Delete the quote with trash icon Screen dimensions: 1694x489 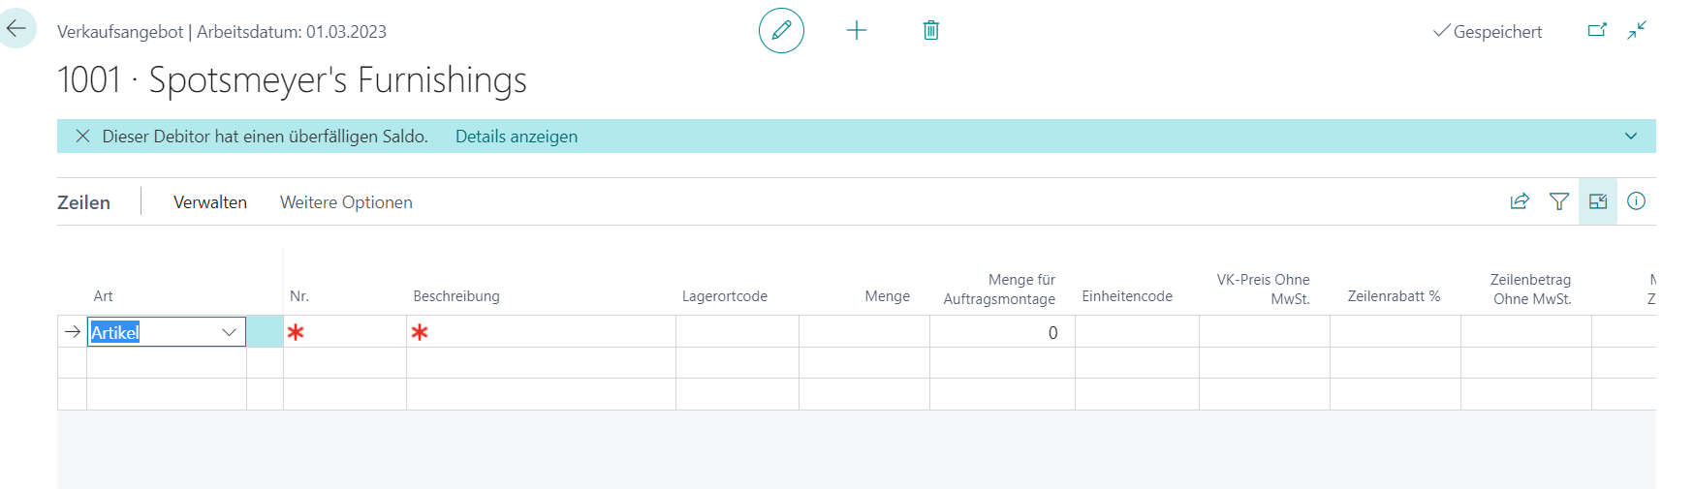(x=931, y=30)
